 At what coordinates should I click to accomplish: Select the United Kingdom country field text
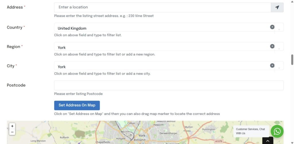[x=72, y=28]
